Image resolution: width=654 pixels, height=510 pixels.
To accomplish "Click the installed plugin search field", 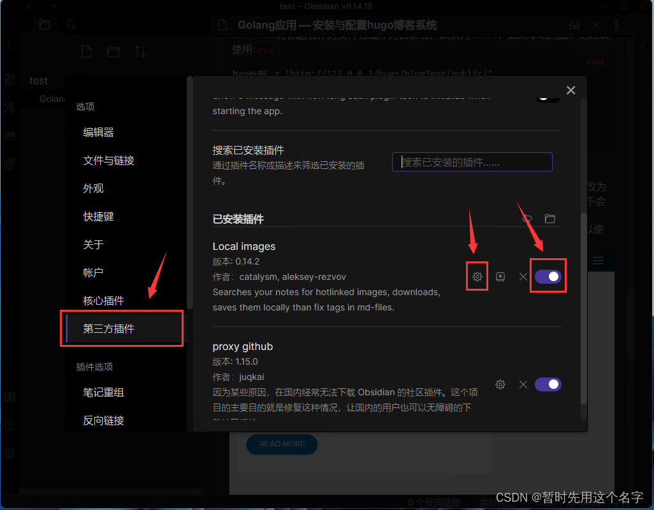I will pyautogui.click(x=472, y=162).
